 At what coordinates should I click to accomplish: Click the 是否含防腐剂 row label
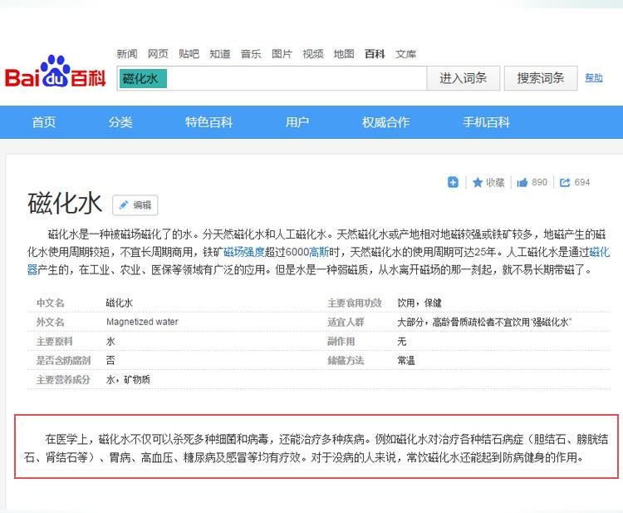coord(64,361)
